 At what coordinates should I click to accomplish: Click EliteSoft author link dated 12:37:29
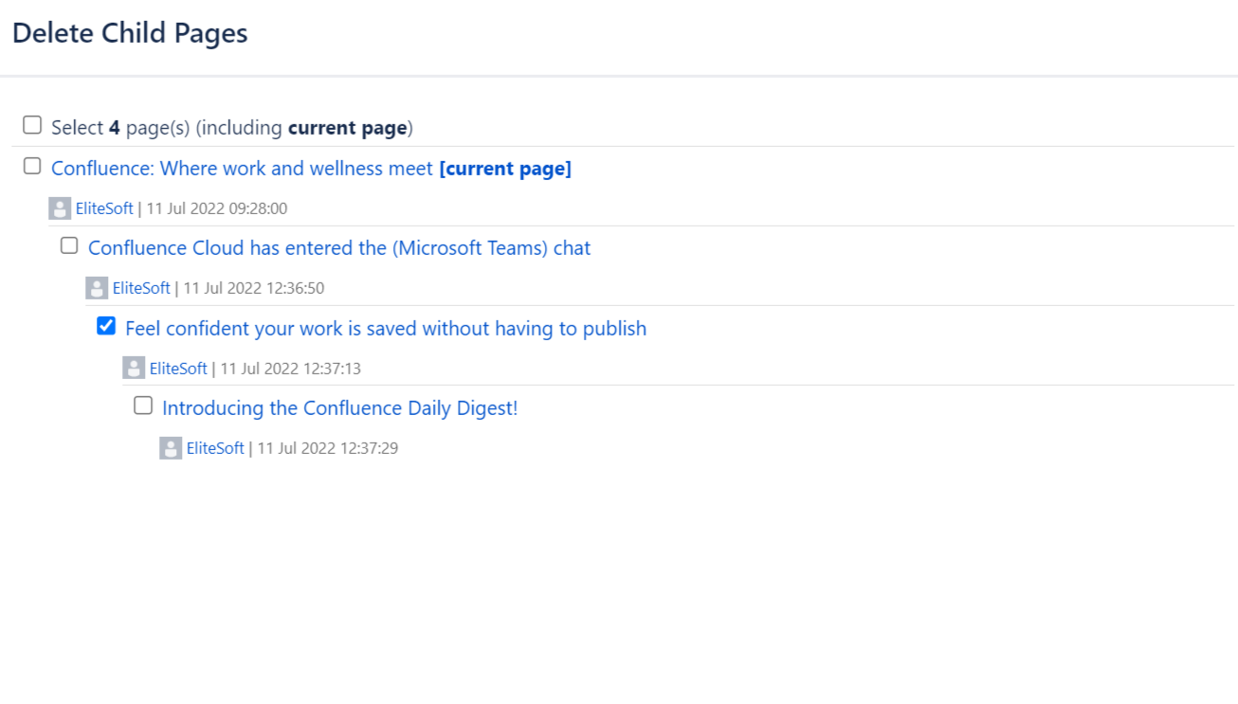(x=215, y=448)
